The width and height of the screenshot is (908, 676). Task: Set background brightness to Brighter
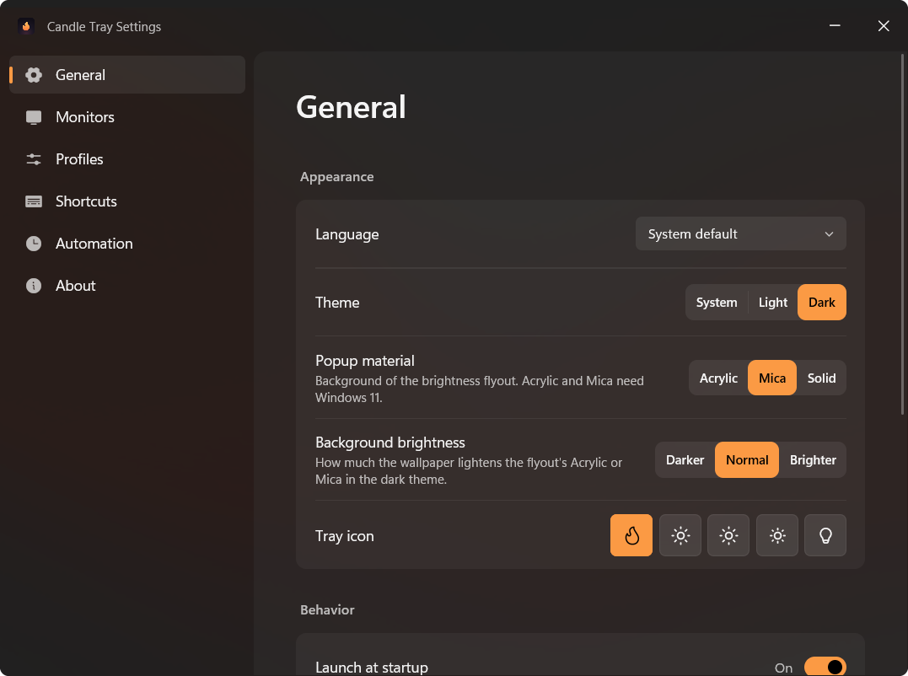[813, 460]
